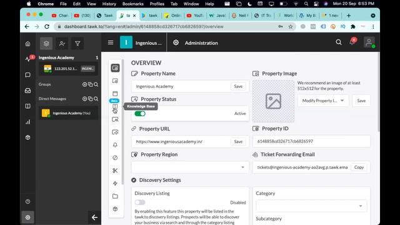Expand the Property Region dropdown

(190, 167)
